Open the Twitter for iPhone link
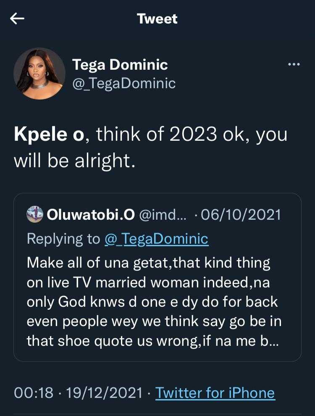The height and width of the screenshot is (416, 315). [215, 393]
